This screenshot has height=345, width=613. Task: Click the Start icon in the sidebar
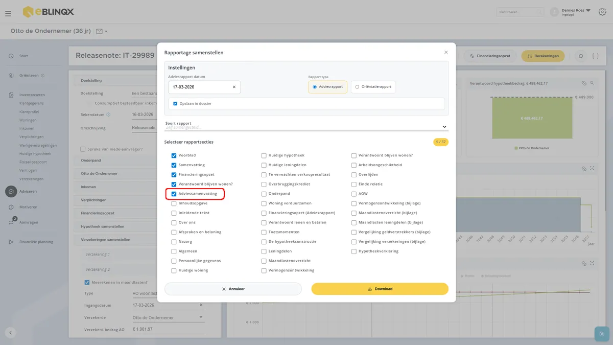11,56
